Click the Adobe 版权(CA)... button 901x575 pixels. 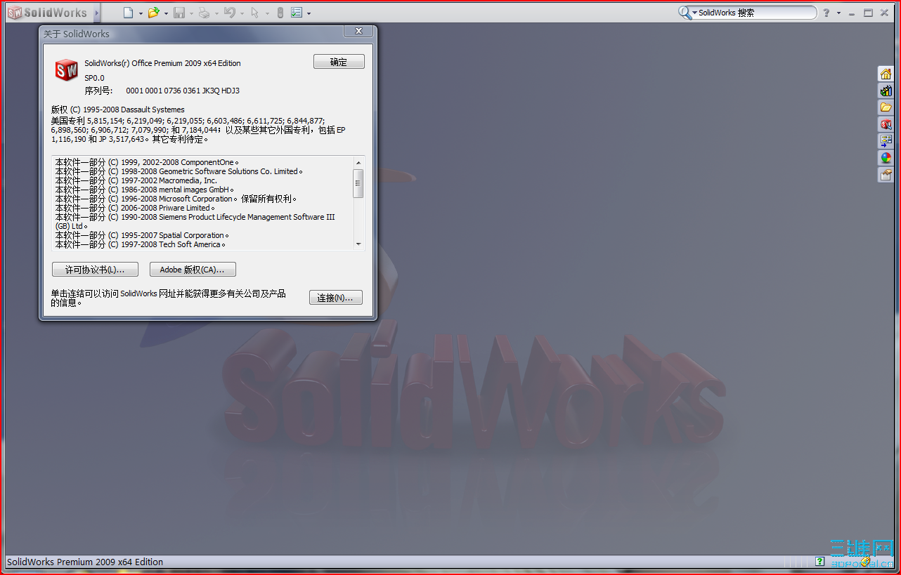193,270
